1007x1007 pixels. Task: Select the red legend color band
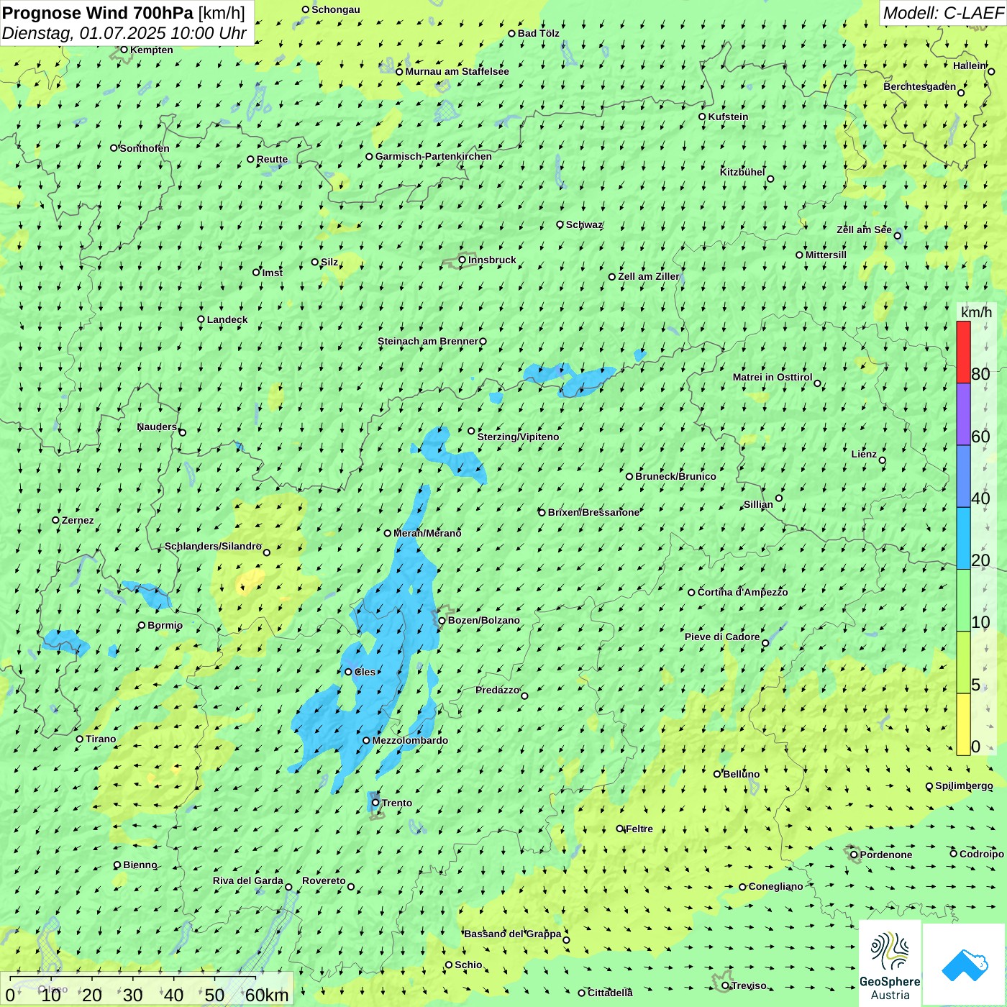tap(963, 352)
